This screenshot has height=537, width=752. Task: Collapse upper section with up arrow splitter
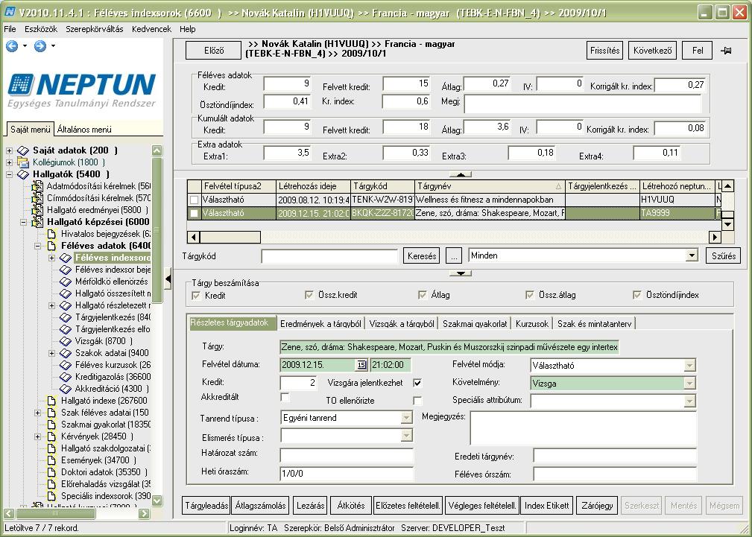pyautogui.click(x=461, y=174)
